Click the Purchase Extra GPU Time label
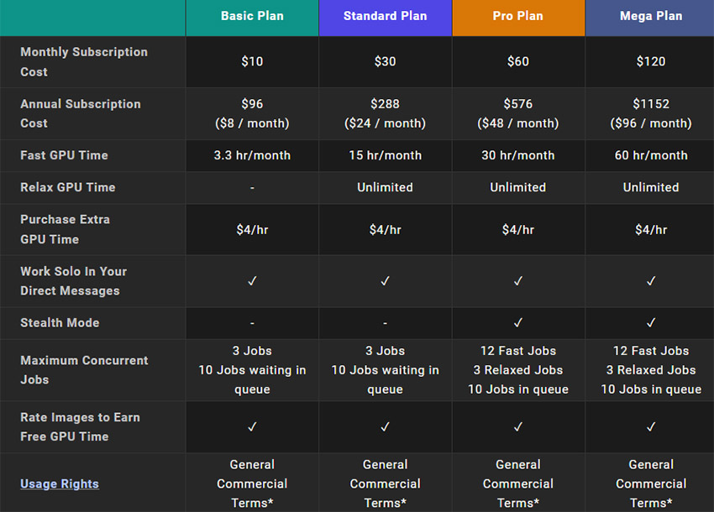The height and width of the screenshot is (512, 714). [66, 229]
